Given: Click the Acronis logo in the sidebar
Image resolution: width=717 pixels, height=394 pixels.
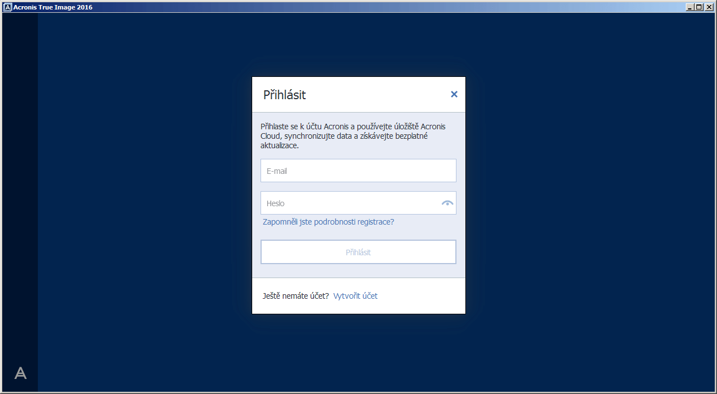Looking at the screenshot, I should click(21, 373).
